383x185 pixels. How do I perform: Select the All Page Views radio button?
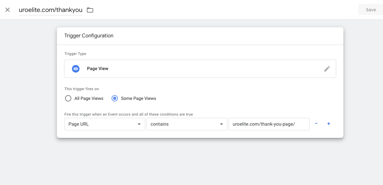point(68,98)
